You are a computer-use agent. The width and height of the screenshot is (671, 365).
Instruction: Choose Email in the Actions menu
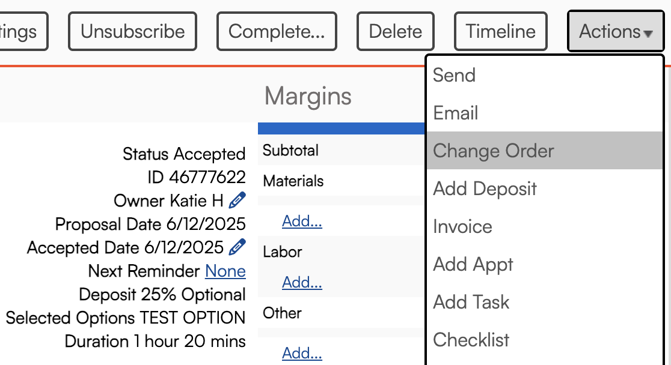coord(455,113)
